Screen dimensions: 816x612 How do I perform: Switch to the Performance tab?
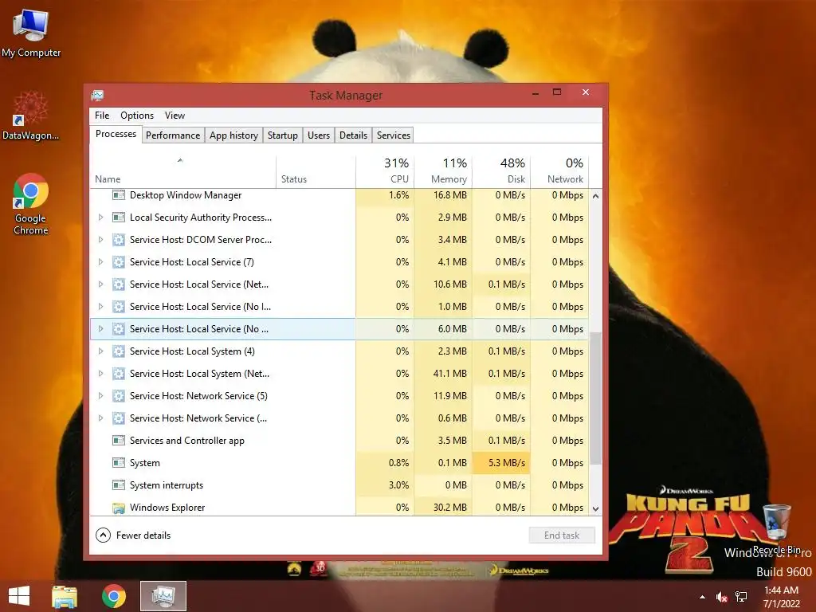(x=173, y=135)
